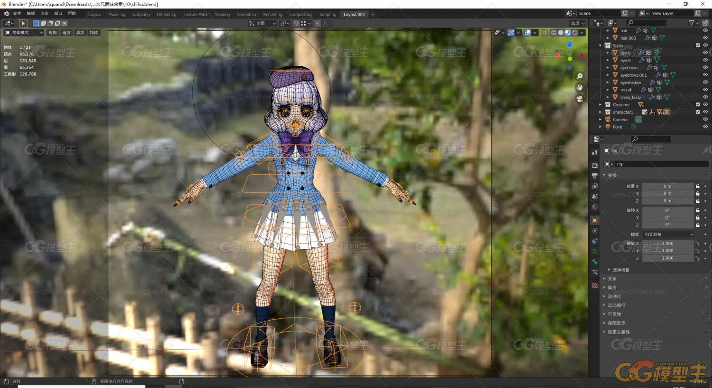The width and height of the screenshot is (712, 388).
Task: Click the zoom magnifier navigation icon
Action: pos(580,76)
